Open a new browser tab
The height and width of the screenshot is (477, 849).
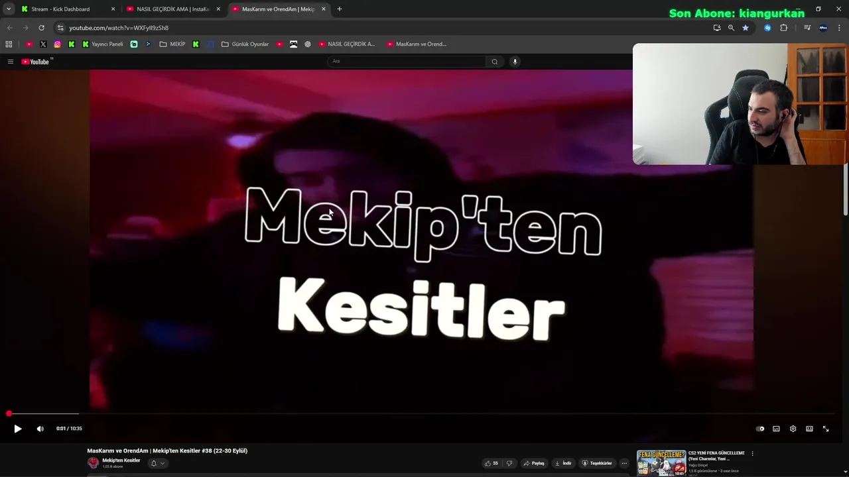(x=340, y=9)
